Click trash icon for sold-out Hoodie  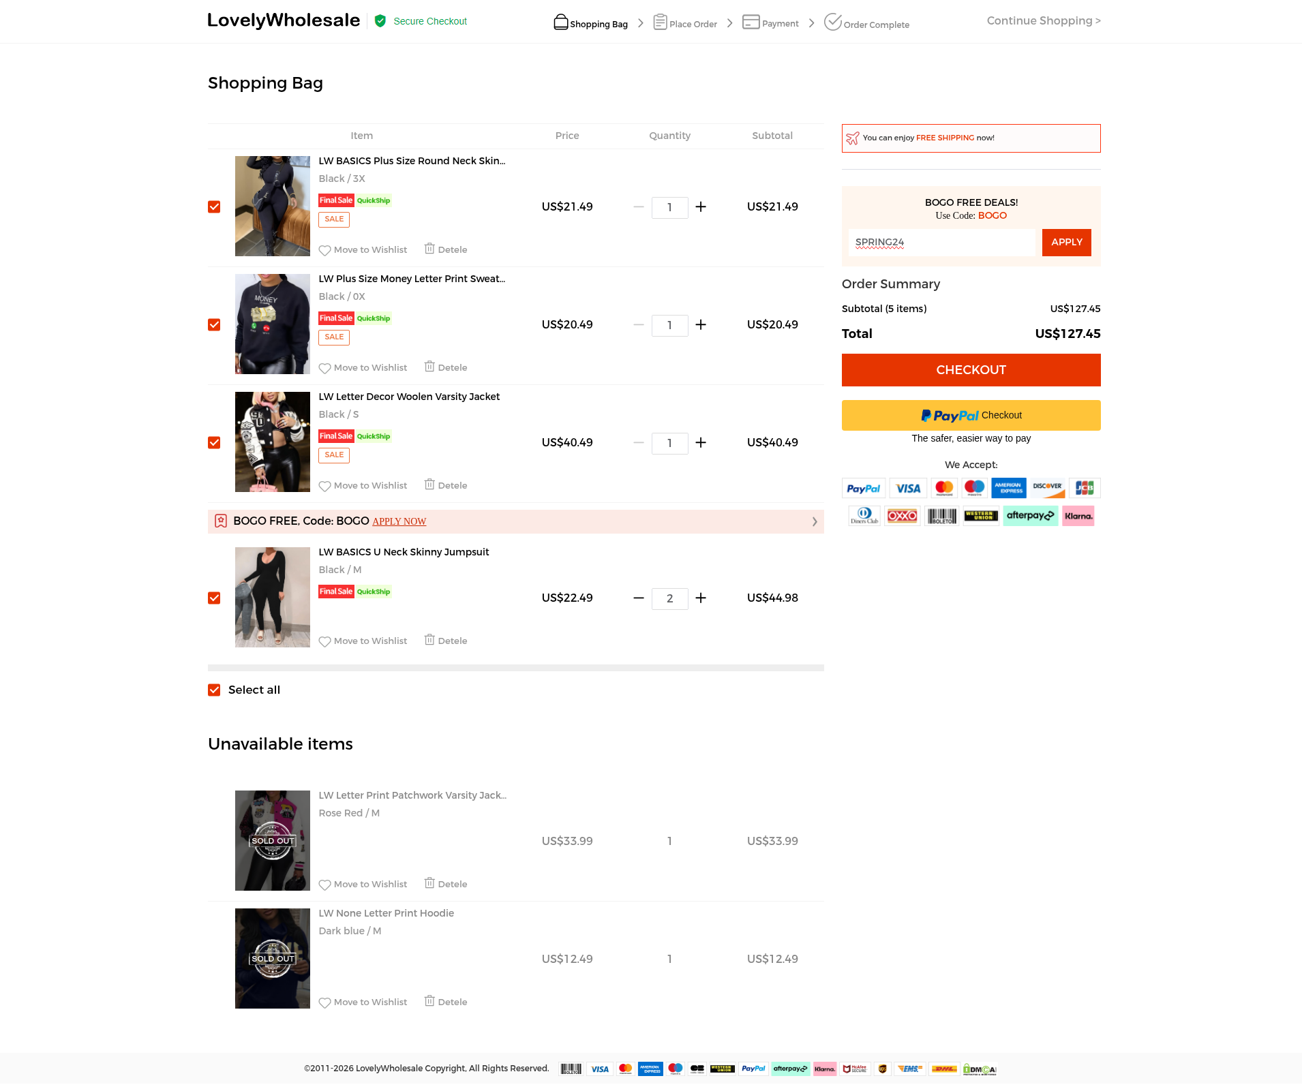pyautogui.click(x=429, y=1001)
